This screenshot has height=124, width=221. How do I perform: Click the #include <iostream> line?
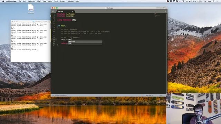click(66, 14)
